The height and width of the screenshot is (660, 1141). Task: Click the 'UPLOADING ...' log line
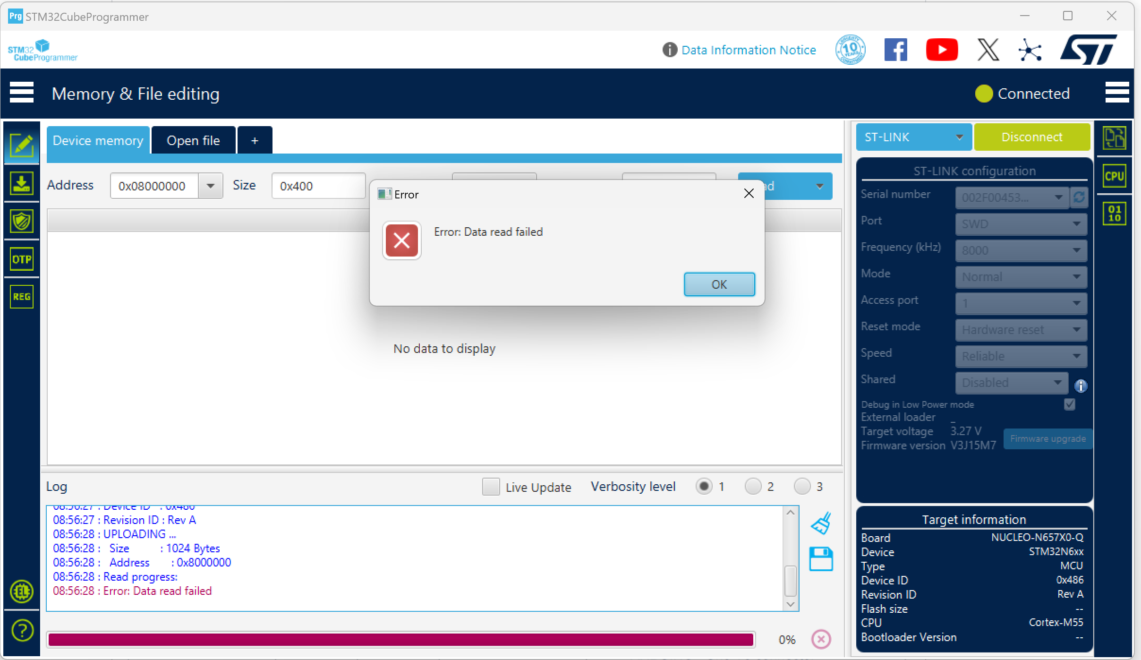[x=114, y=534]
